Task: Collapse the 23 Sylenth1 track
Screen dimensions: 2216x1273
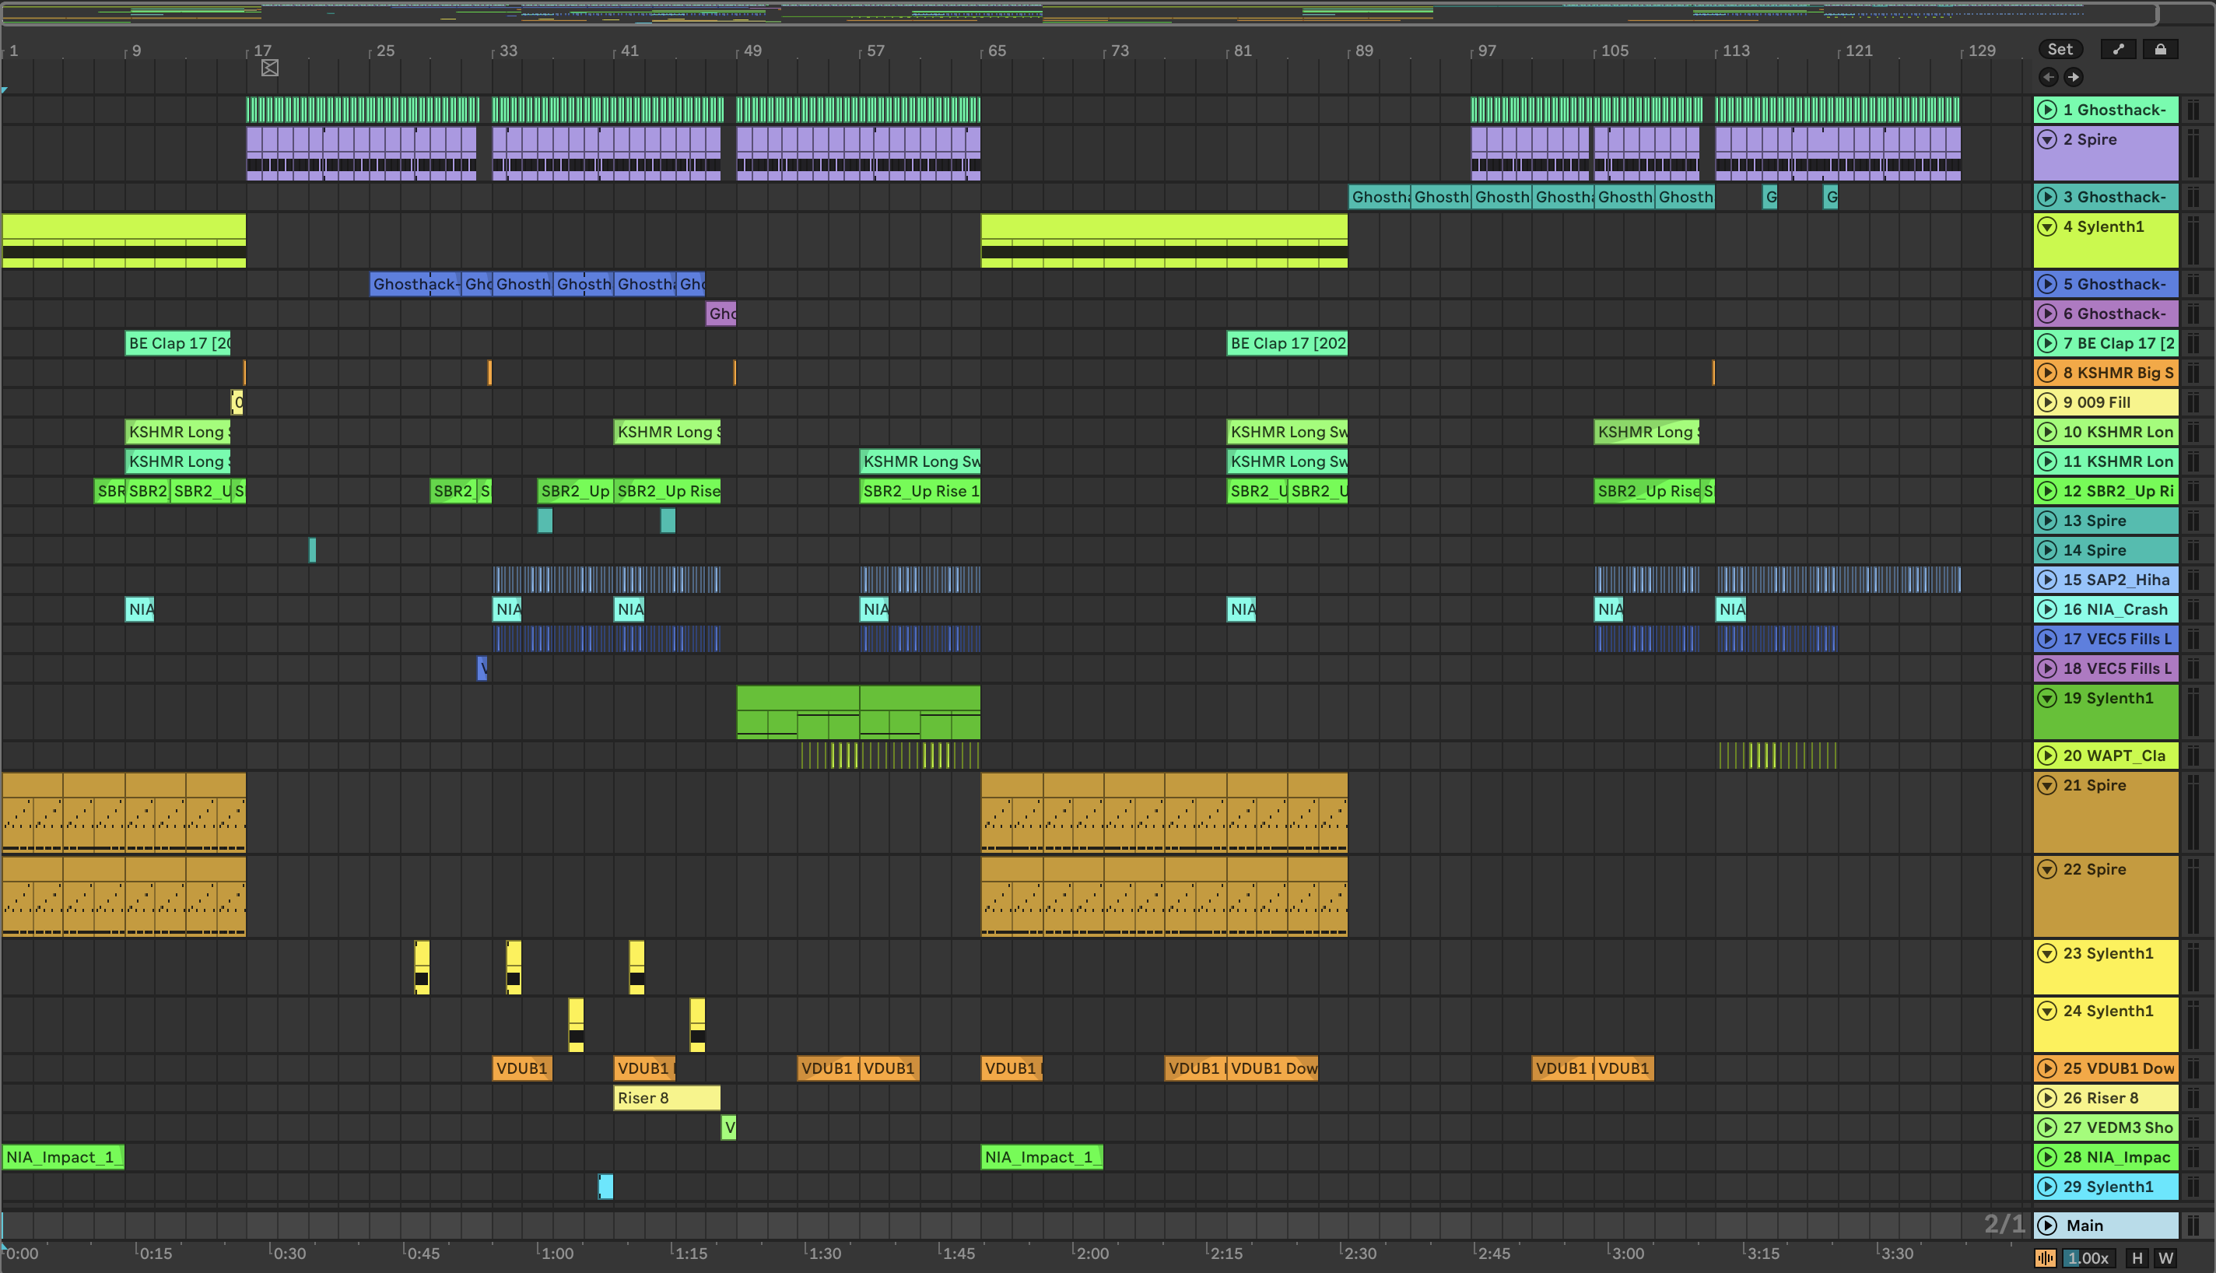Action: [x=2046, y=953]
